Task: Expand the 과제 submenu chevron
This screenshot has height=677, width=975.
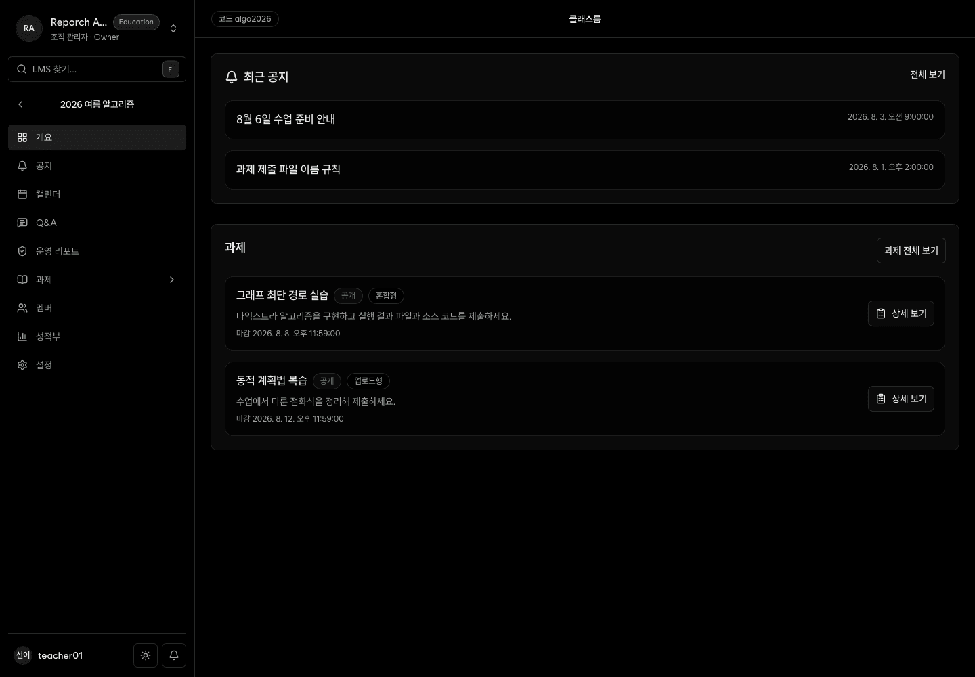Action: (172, 280)
